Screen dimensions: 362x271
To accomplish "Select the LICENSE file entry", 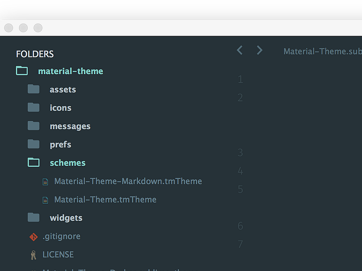I will click(x=58, y=254).
